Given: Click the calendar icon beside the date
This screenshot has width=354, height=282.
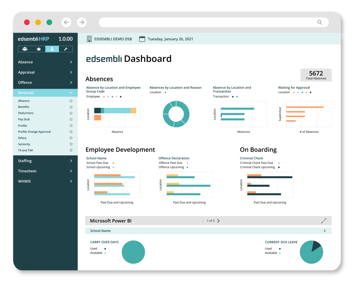Looking at the screenshot, I should click(142, 39).
